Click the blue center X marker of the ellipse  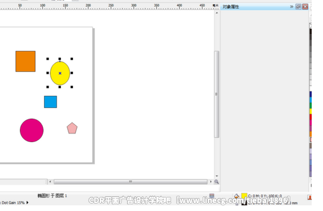coord(60,73)
